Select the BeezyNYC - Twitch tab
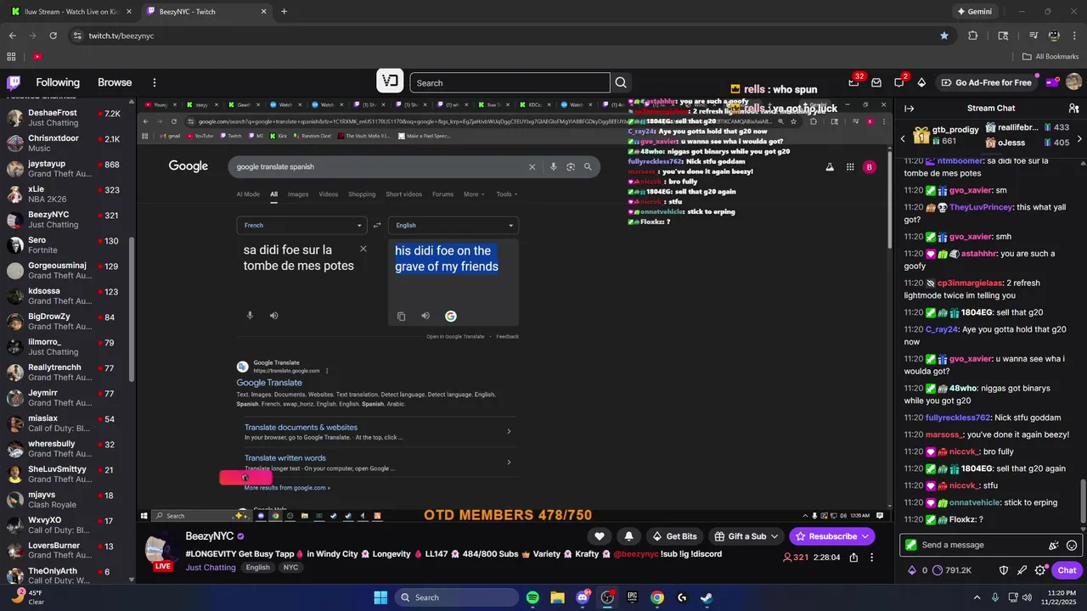1087x611 pixels. (206, 12)
